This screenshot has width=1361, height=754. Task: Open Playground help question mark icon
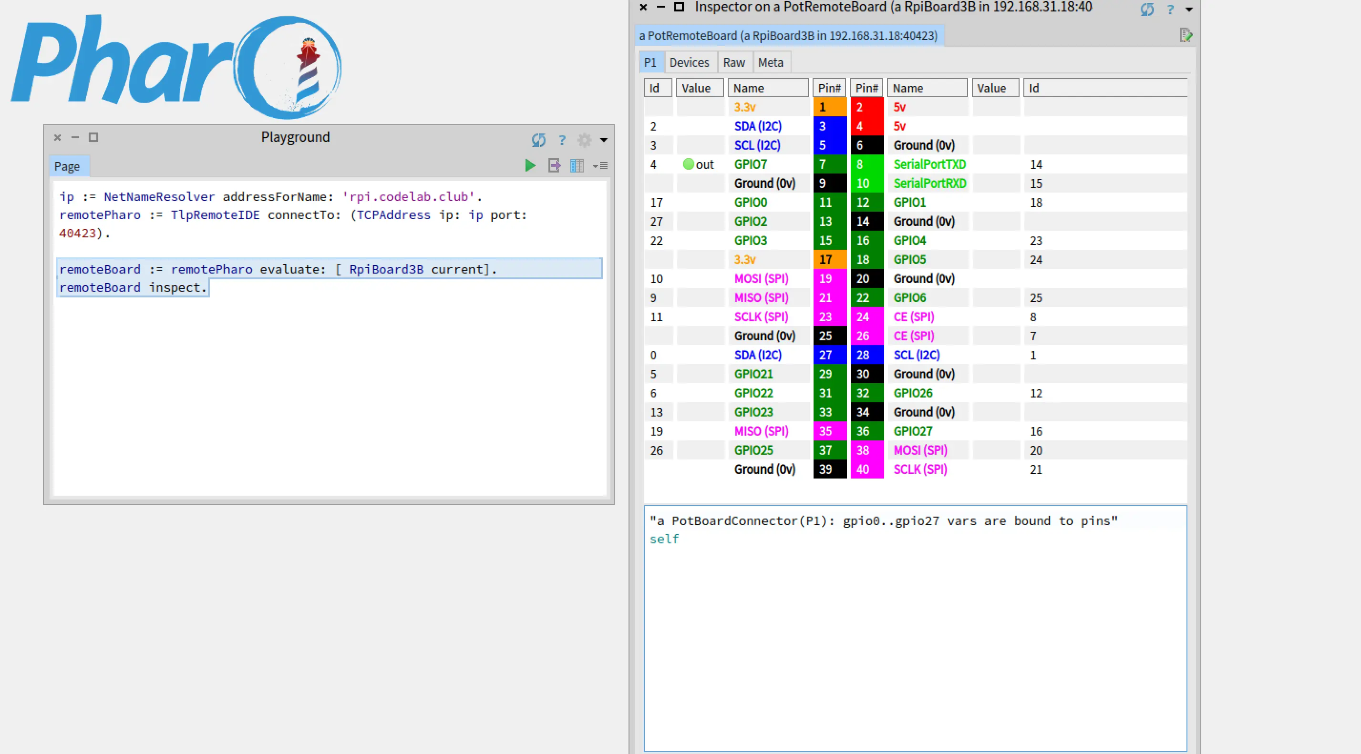coord(562,141)
